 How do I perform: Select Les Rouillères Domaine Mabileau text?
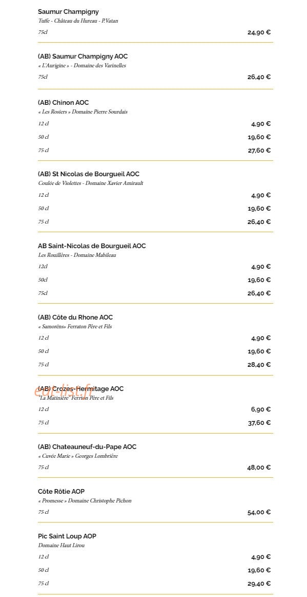pos(77,255)
